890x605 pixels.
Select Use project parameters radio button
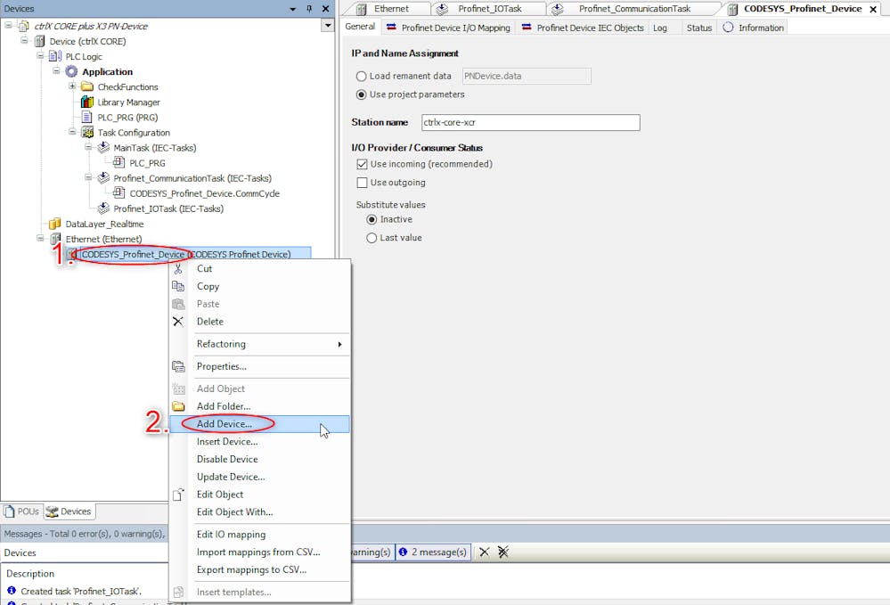[361, 94]
